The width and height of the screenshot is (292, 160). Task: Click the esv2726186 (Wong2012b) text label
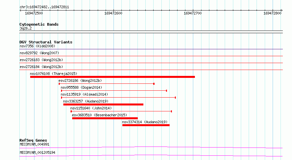point(80,80)
